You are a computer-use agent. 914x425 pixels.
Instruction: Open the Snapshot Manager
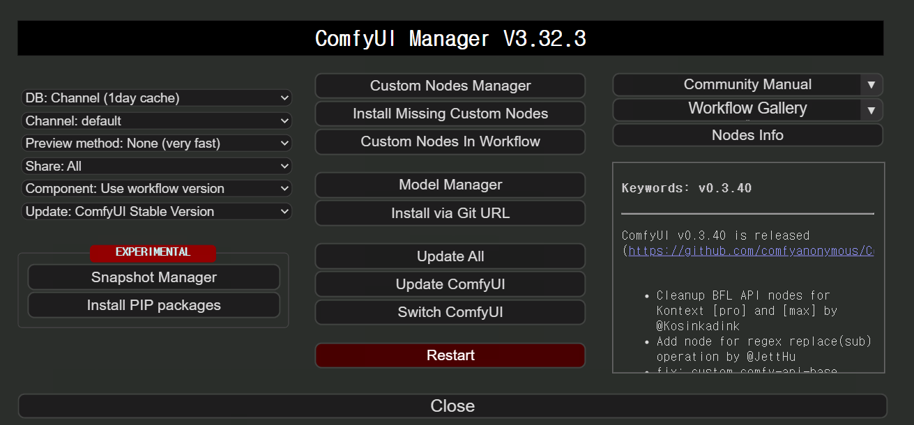153,277
